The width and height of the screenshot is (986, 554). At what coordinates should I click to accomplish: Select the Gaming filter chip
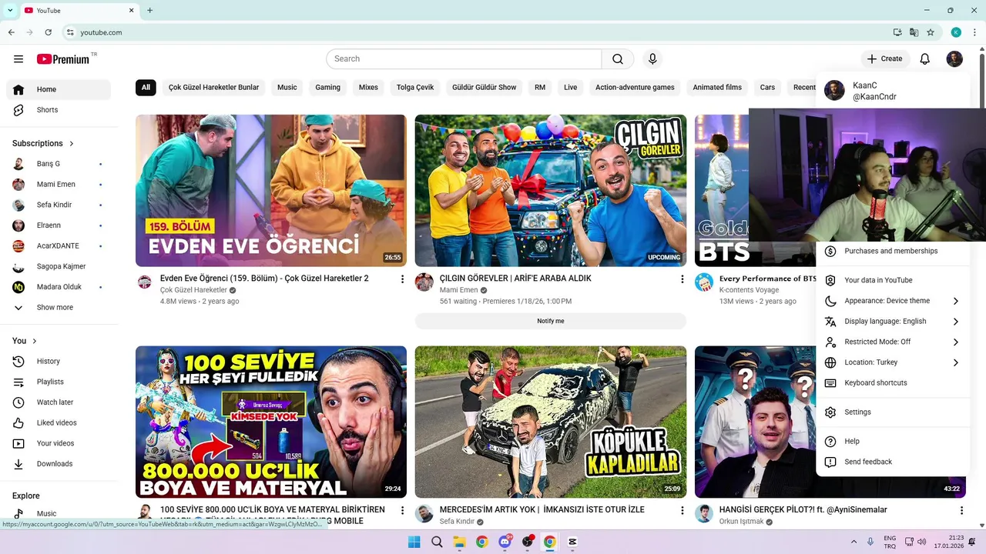coord(327,88)
